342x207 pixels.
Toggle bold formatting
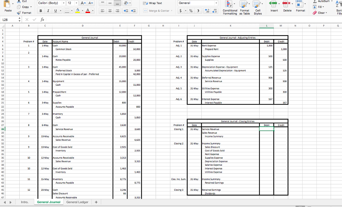[x=40, y=11]
